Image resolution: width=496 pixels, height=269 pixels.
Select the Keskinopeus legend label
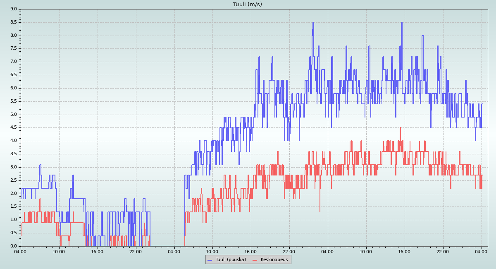tap(274, 259)
